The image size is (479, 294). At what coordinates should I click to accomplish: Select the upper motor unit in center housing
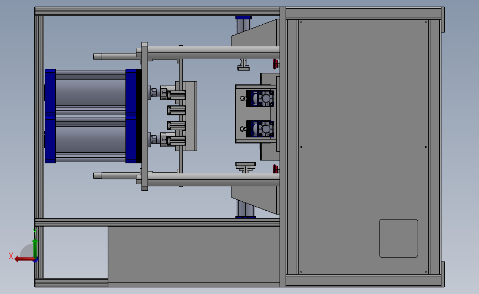coord(260,99)
